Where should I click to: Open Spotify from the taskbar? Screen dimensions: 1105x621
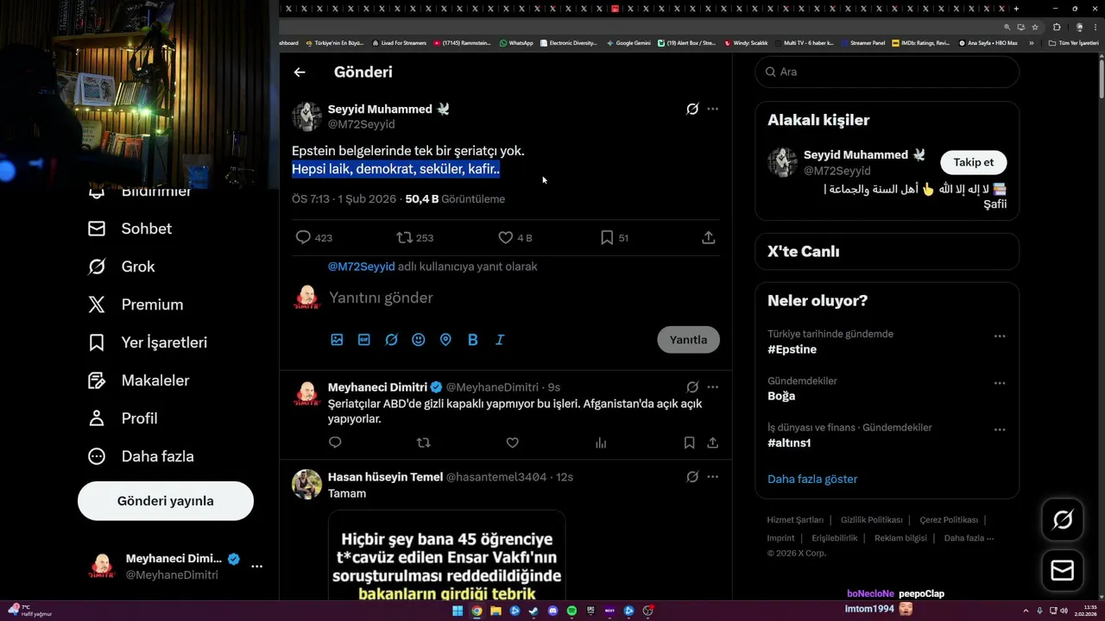coord(571,611)
